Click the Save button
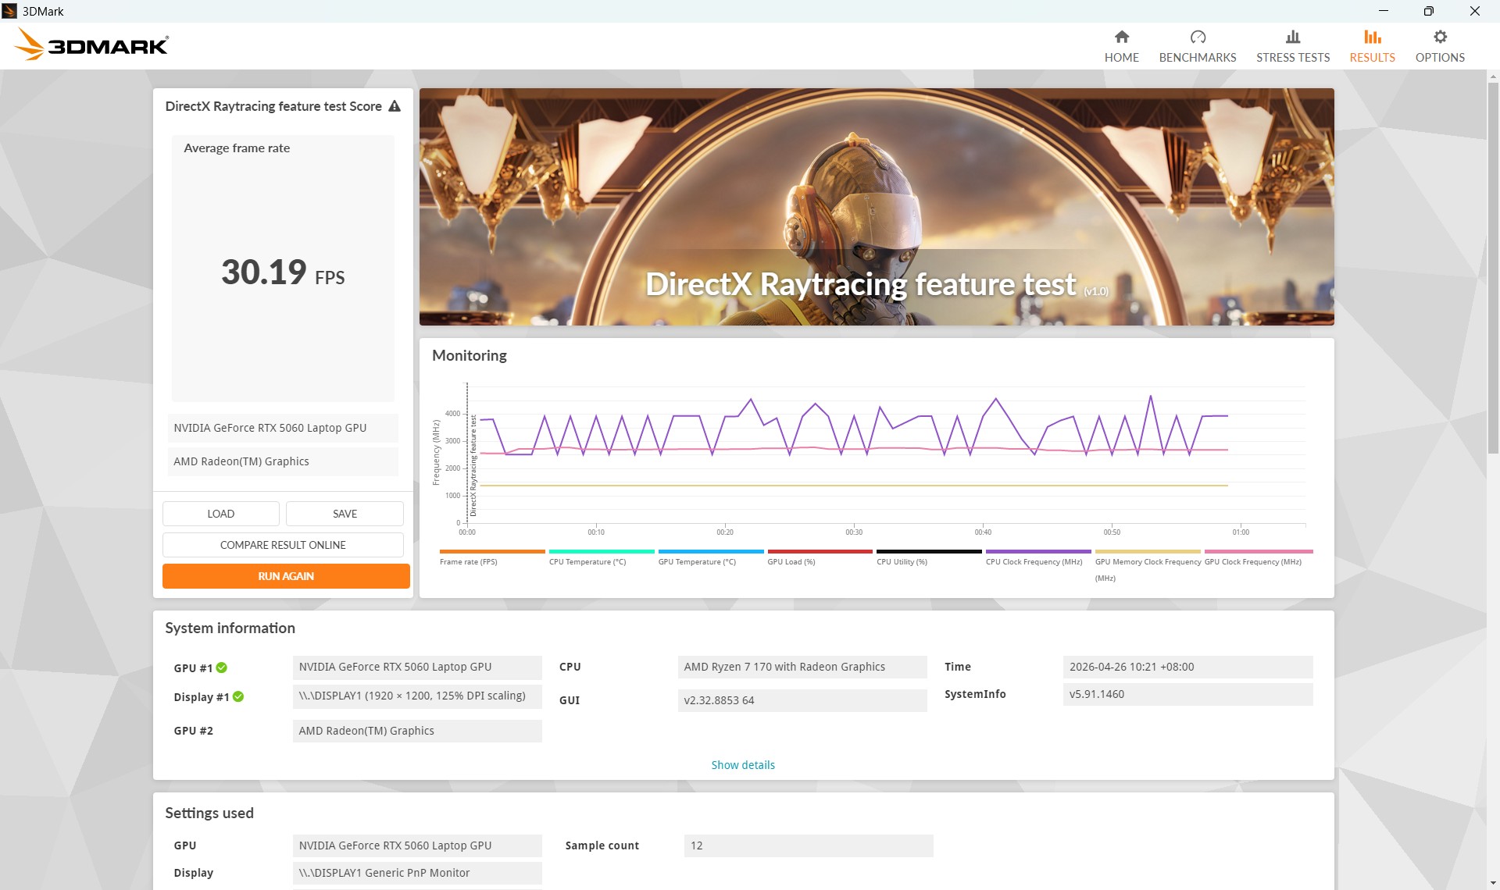 pos(345,514)
